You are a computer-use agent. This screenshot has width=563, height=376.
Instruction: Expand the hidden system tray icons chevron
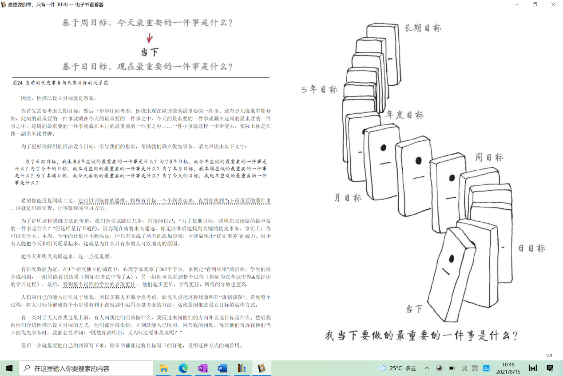[427, 368]
